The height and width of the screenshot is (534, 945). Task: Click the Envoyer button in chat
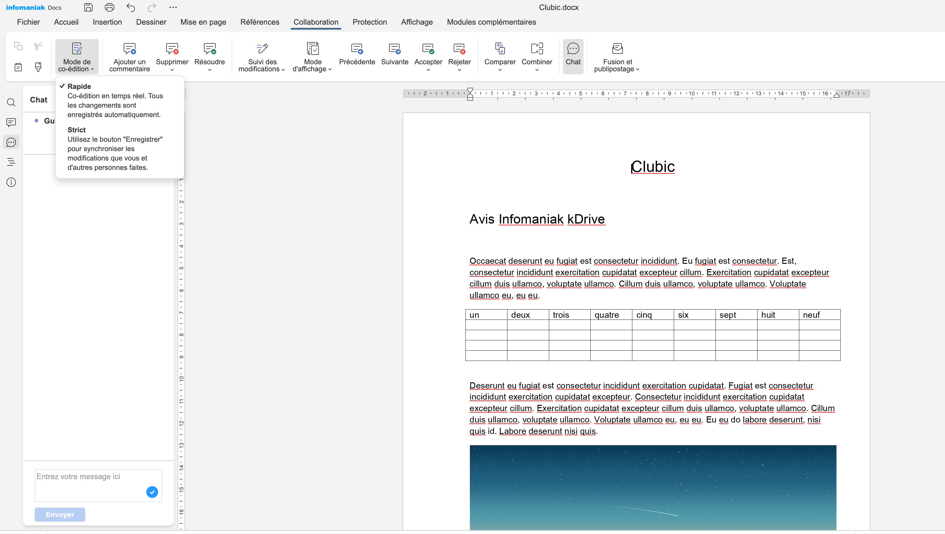[x=60, y=514]
